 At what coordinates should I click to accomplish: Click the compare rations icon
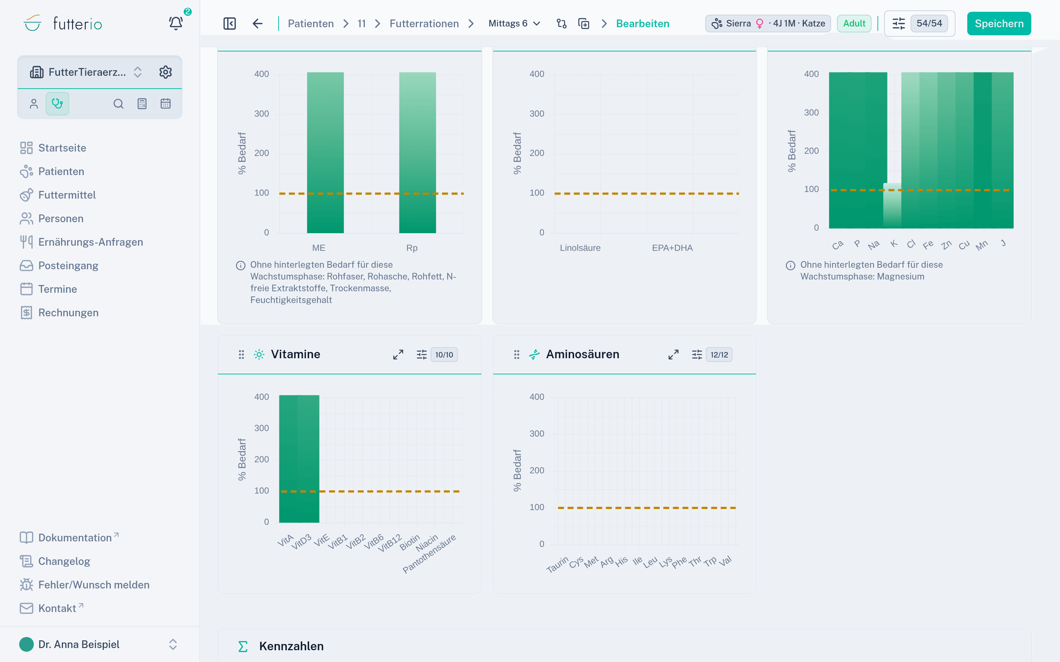562,24
